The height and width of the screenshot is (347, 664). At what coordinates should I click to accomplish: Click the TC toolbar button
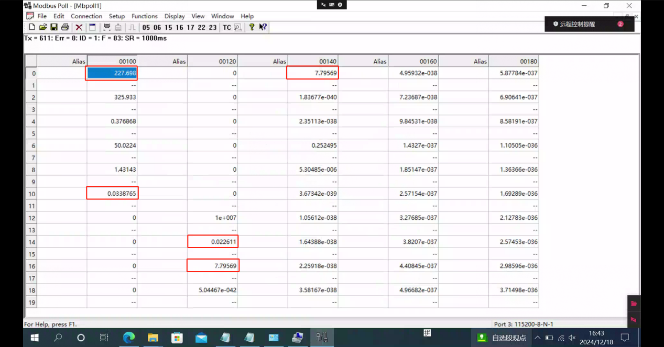click(226, 28)
